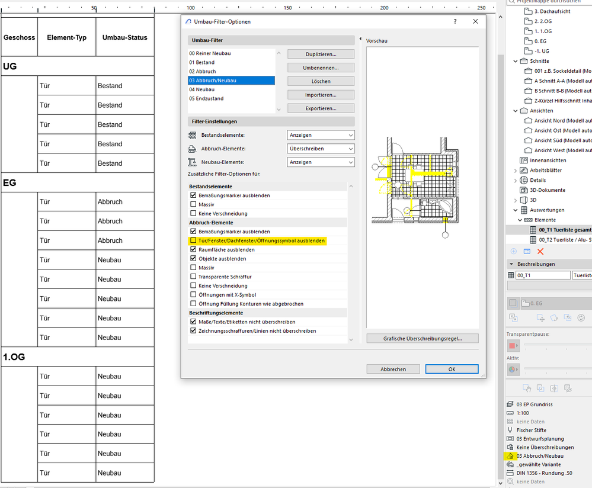Click the renovation filter icon beside 03 Abbruch/Neubau

pos(511,456)
